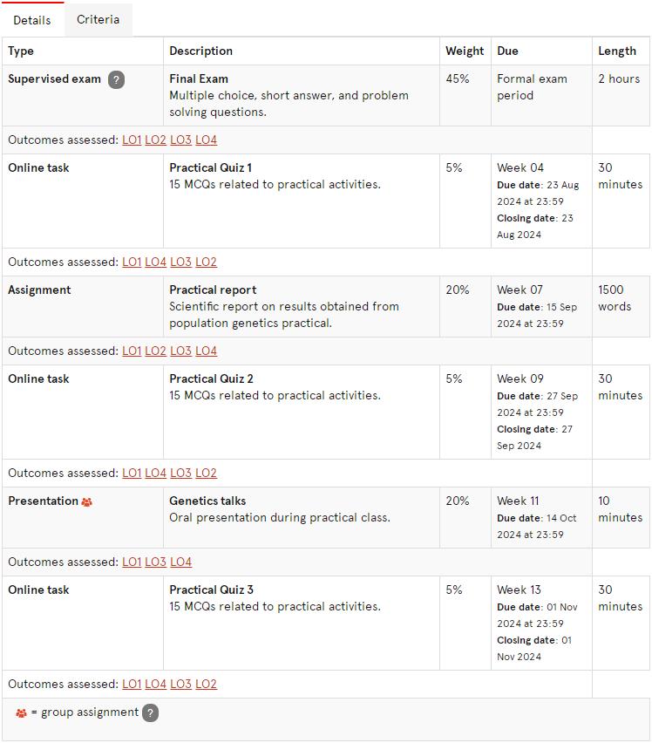Viewport: 652px width, 743px height.
Task: Open LO3 link under Practical report outcomes
Action: click(181, 351)
